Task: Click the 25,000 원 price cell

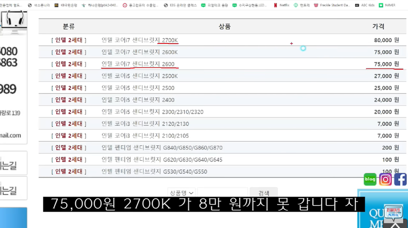Action: (x=386, y=88)
